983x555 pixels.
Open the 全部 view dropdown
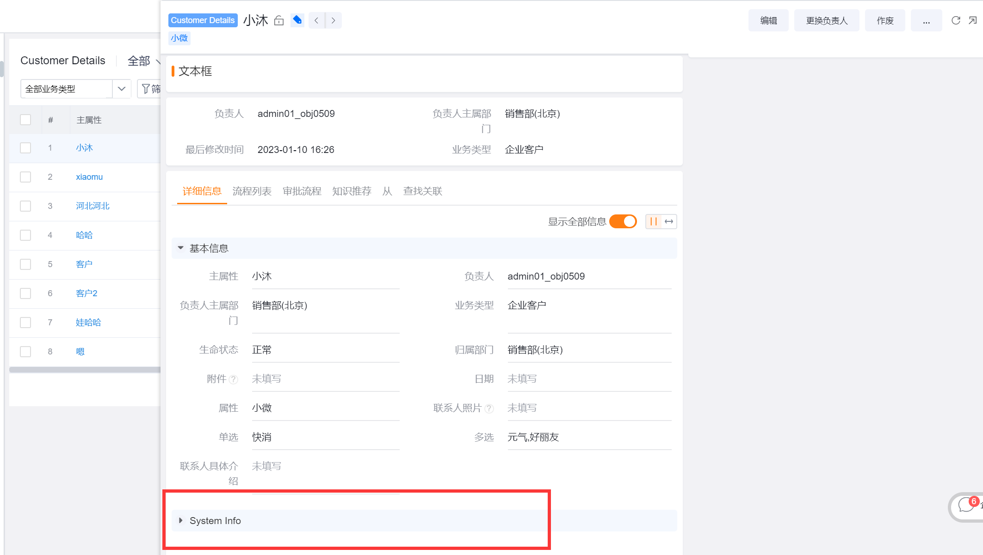[x=144, y=61]
